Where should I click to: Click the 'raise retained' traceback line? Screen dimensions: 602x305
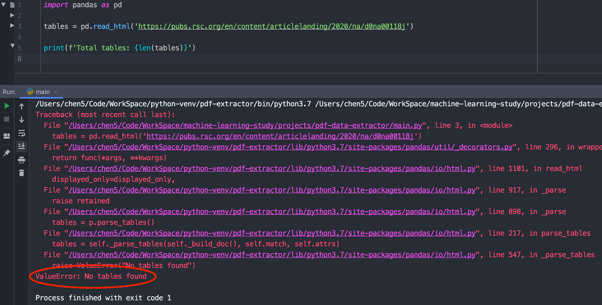tap(81, 201)
